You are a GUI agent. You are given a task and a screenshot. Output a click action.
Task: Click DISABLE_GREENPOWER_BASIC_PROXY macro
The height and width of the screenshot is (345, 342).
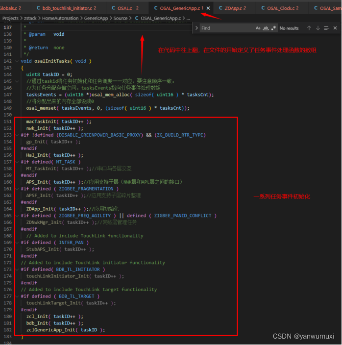pyautogui.click(x=99, y=135)
